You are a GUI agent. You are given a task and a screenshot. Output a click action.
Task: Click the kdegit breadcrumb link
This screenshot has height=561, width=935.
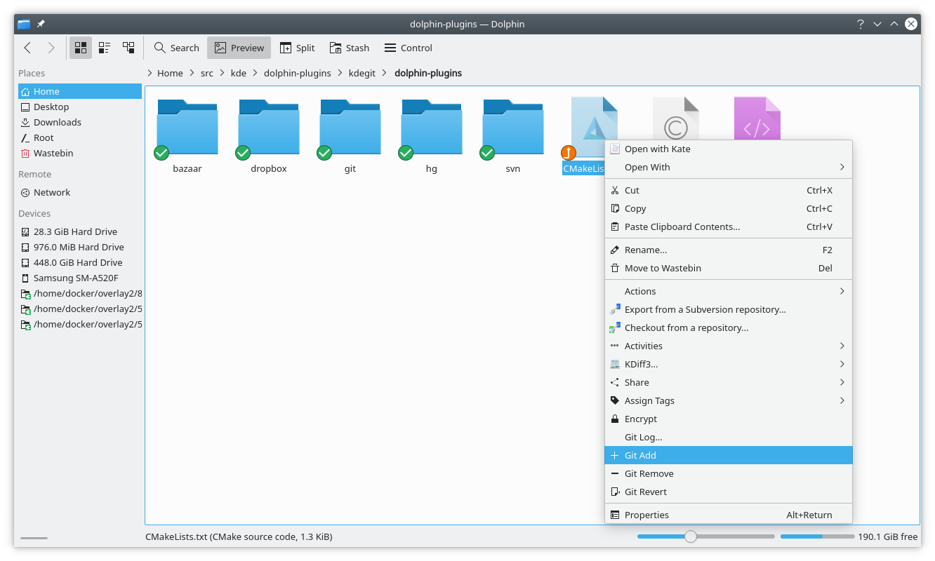coord(362,73)
